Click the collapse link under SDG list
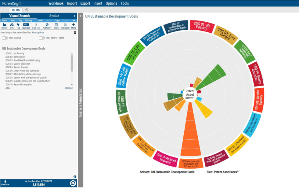Viewport: 299px width, 188px height. tap(68, 88)
